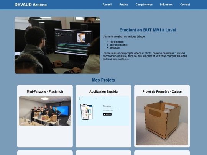Click the l'audiovisuel list item

pyautogui.click(x=117, y=42)
